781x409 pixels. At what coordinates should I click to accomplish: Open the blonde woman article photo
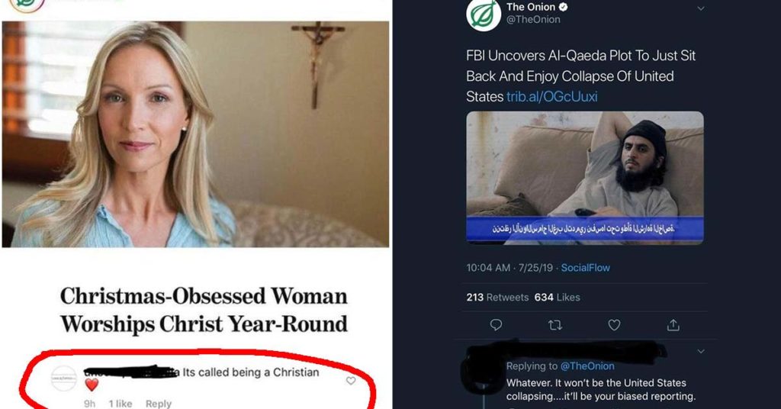195,134
